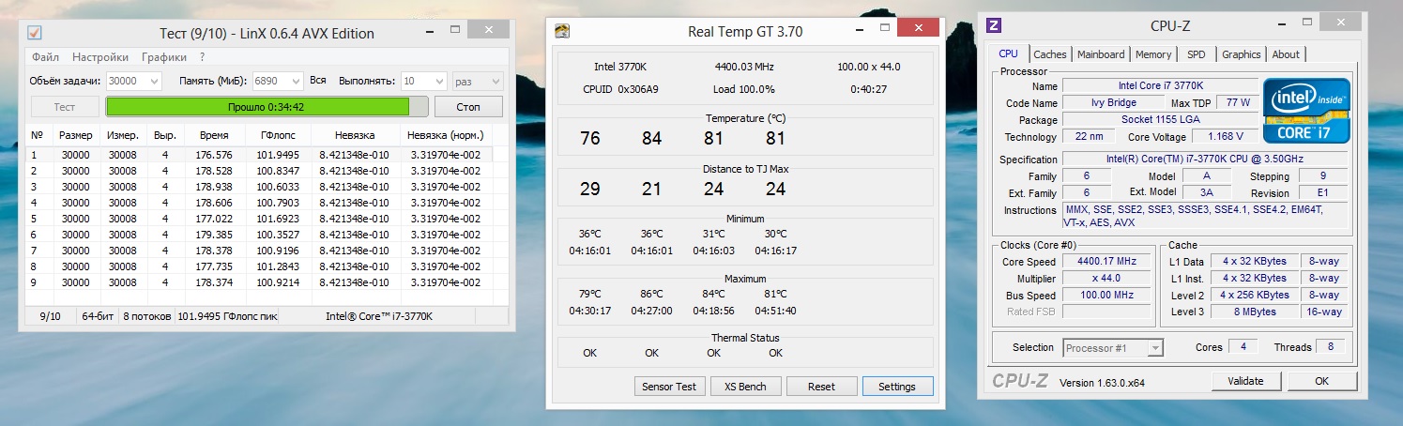Click the Размер column header

75,135
